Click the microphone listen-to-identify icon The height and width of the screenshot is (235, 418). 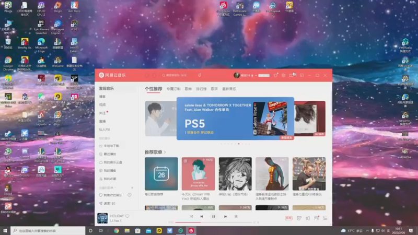200,75
